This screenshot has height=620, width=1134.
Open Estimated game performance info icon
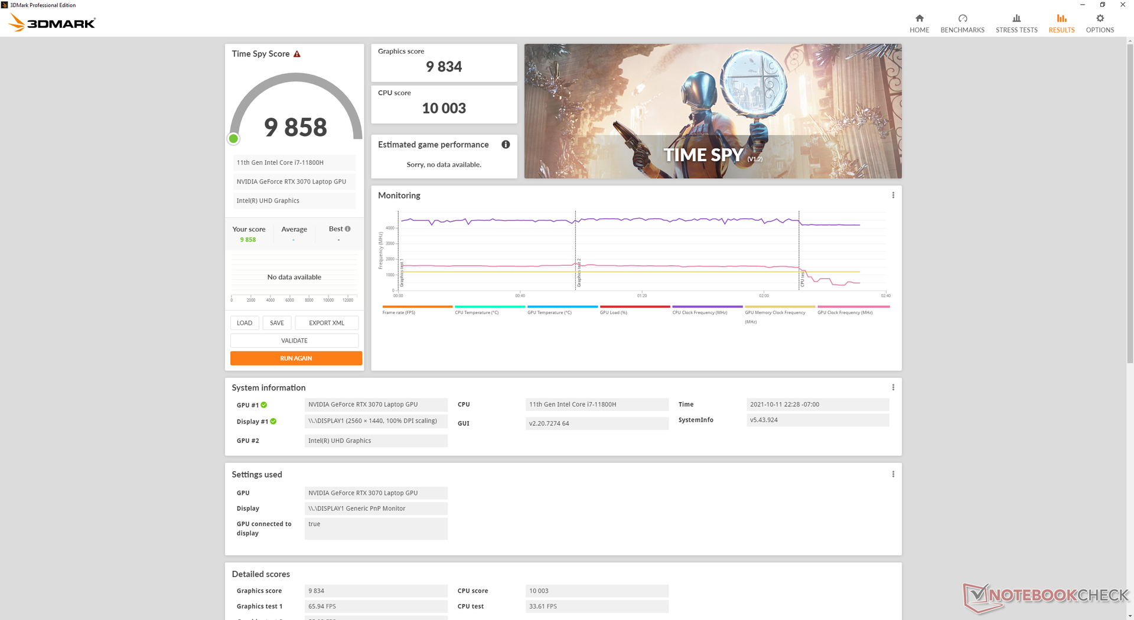coord(506,145)
